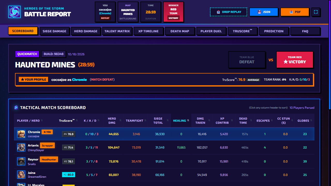Open the FAQ tab
The height and width of the screenshot is (186, 331).
point(305,31)
